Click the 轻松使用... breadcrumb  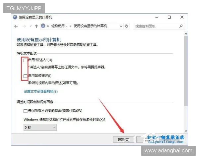59,26
